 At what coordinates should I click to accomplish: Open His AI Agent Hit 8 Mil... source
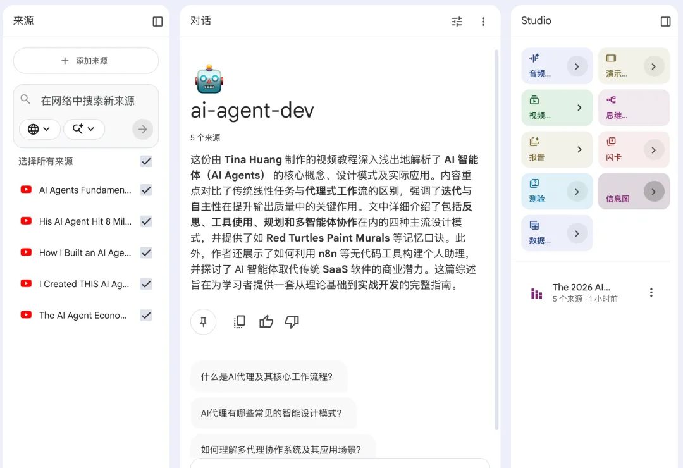[85, 221]
